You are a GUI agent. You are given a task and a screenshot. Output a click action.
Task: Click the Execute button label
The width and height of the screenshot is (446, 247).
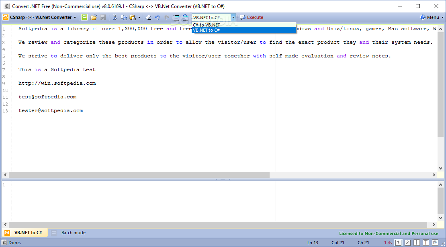[255, 17]
